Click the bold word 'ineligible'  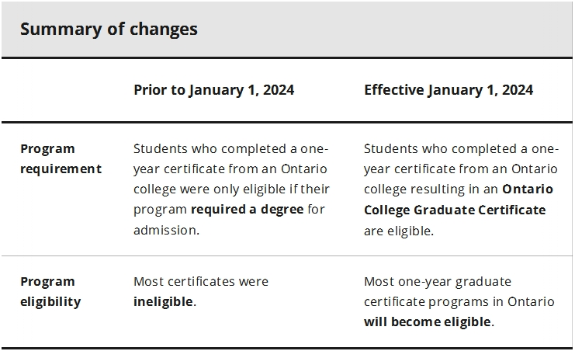coord(163,301)
